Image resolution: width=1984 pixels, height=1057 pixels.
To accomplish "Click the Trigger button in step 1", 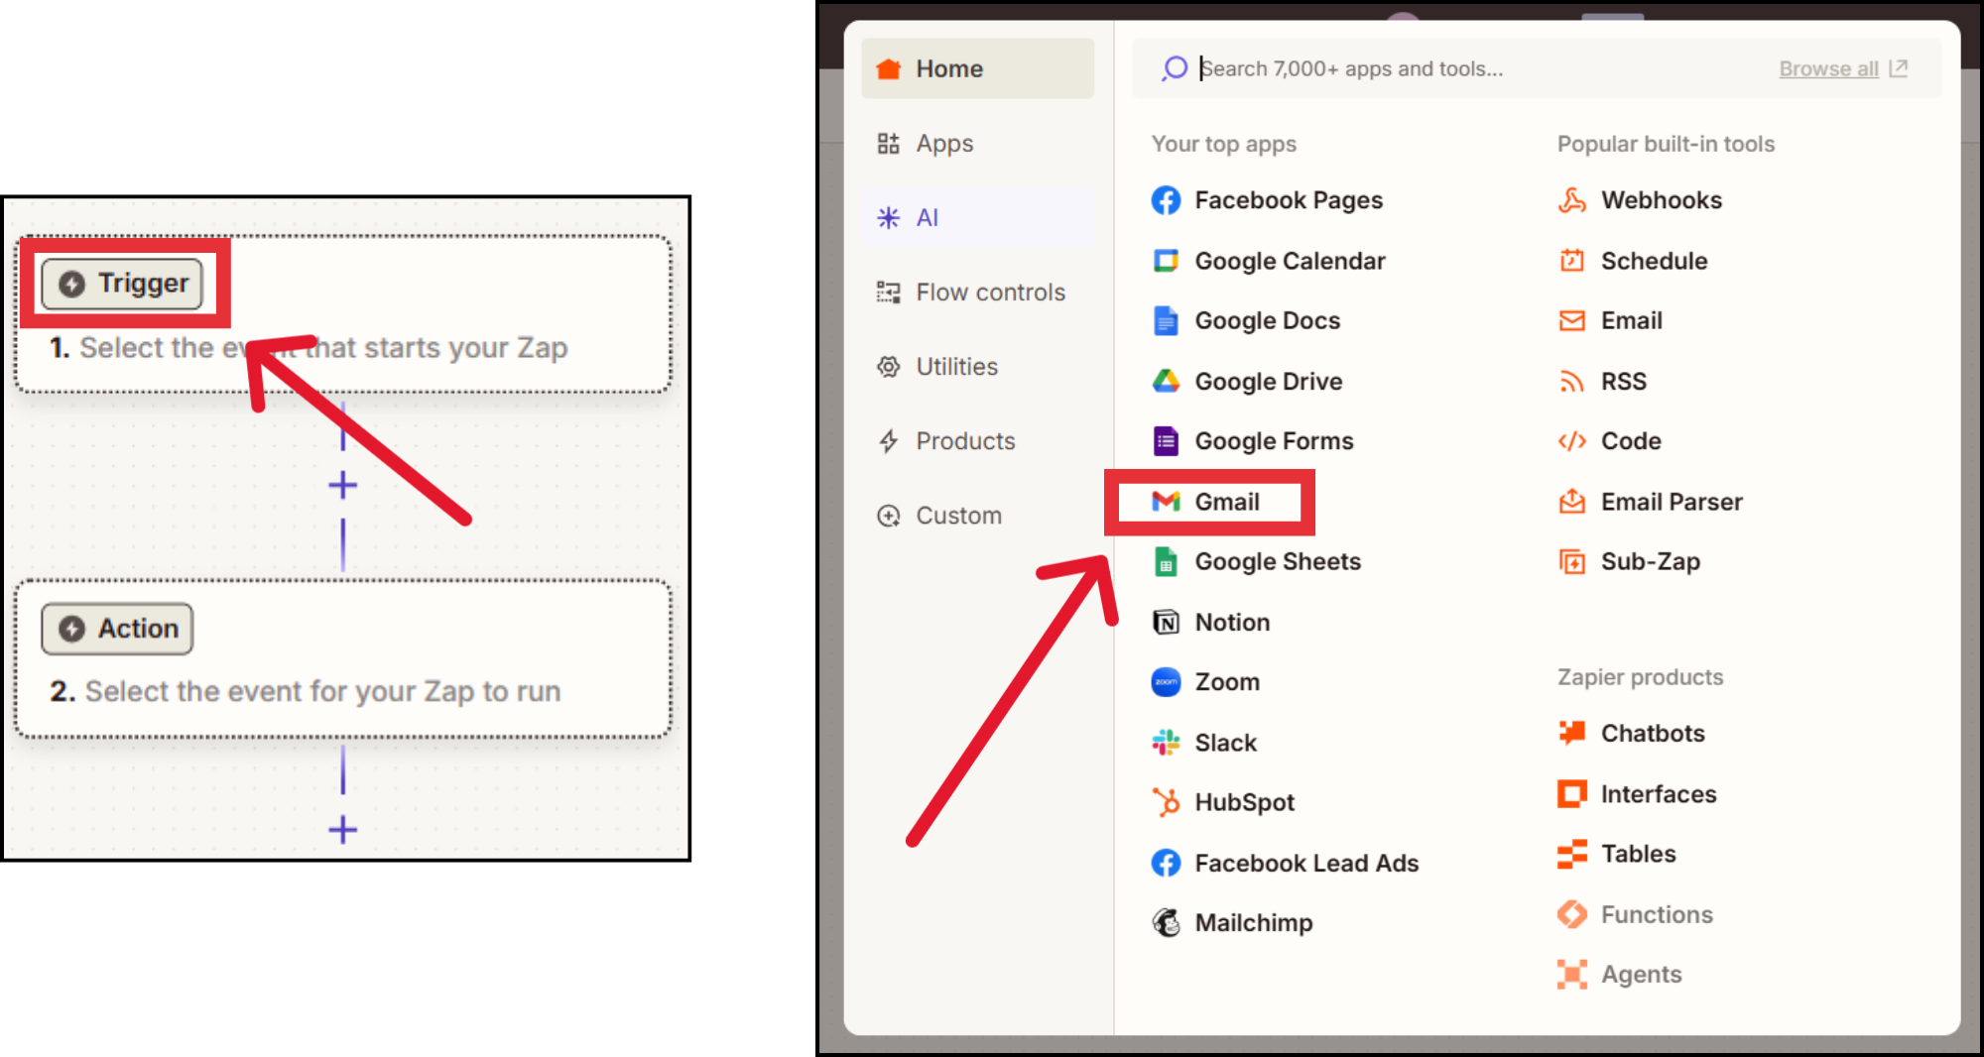I will pos(122,284).
